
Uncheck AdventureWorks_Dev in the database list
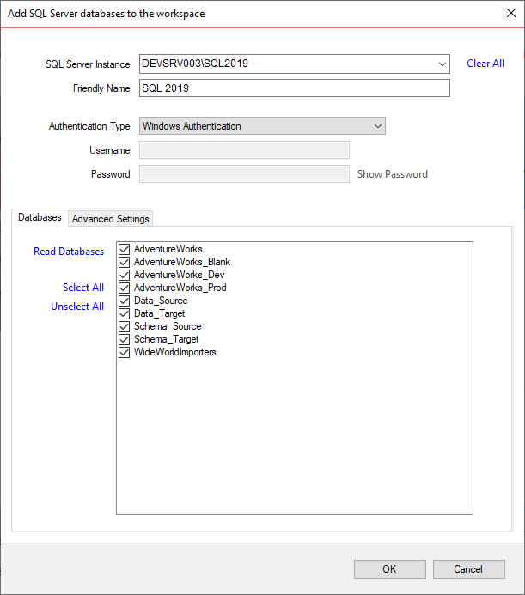tap(125, 275)
